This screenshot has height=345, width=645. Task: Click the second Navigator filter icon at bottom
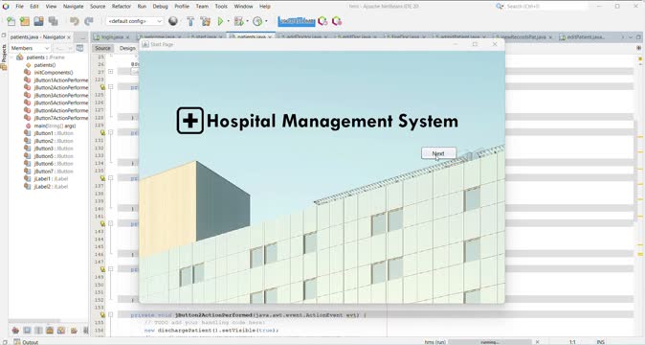27,331
